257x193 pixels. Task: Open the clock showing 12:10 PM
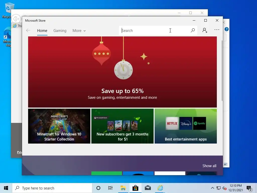(235, 188)
